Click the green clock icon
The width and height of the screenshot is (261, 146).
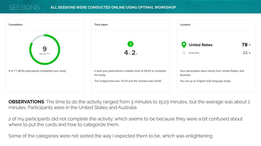tap(130, 44)
